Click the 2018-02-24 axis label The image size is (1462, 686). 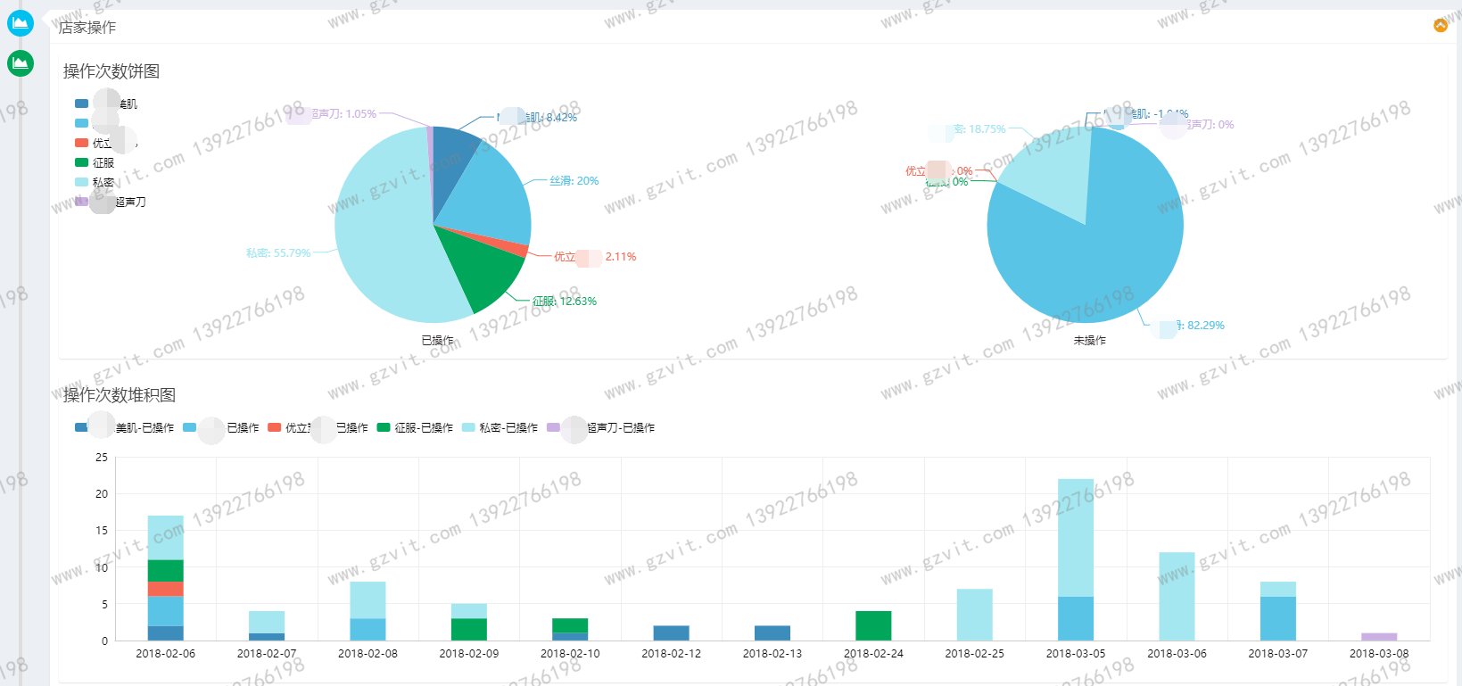tap(873, 654)
